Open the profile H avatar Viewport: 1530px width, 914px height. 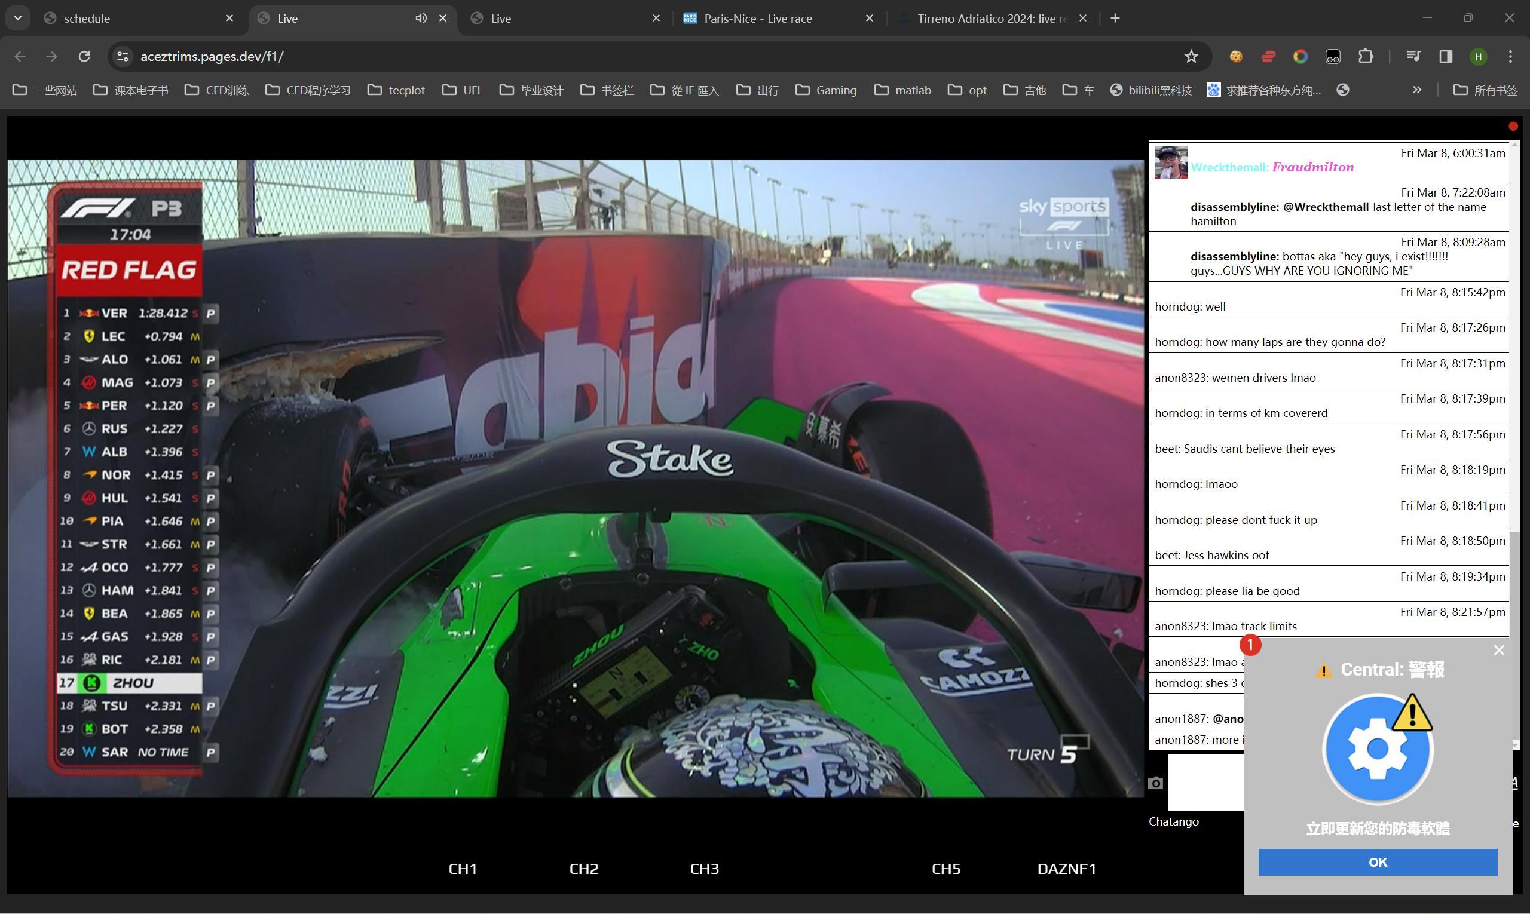[x=1478, y=56]
